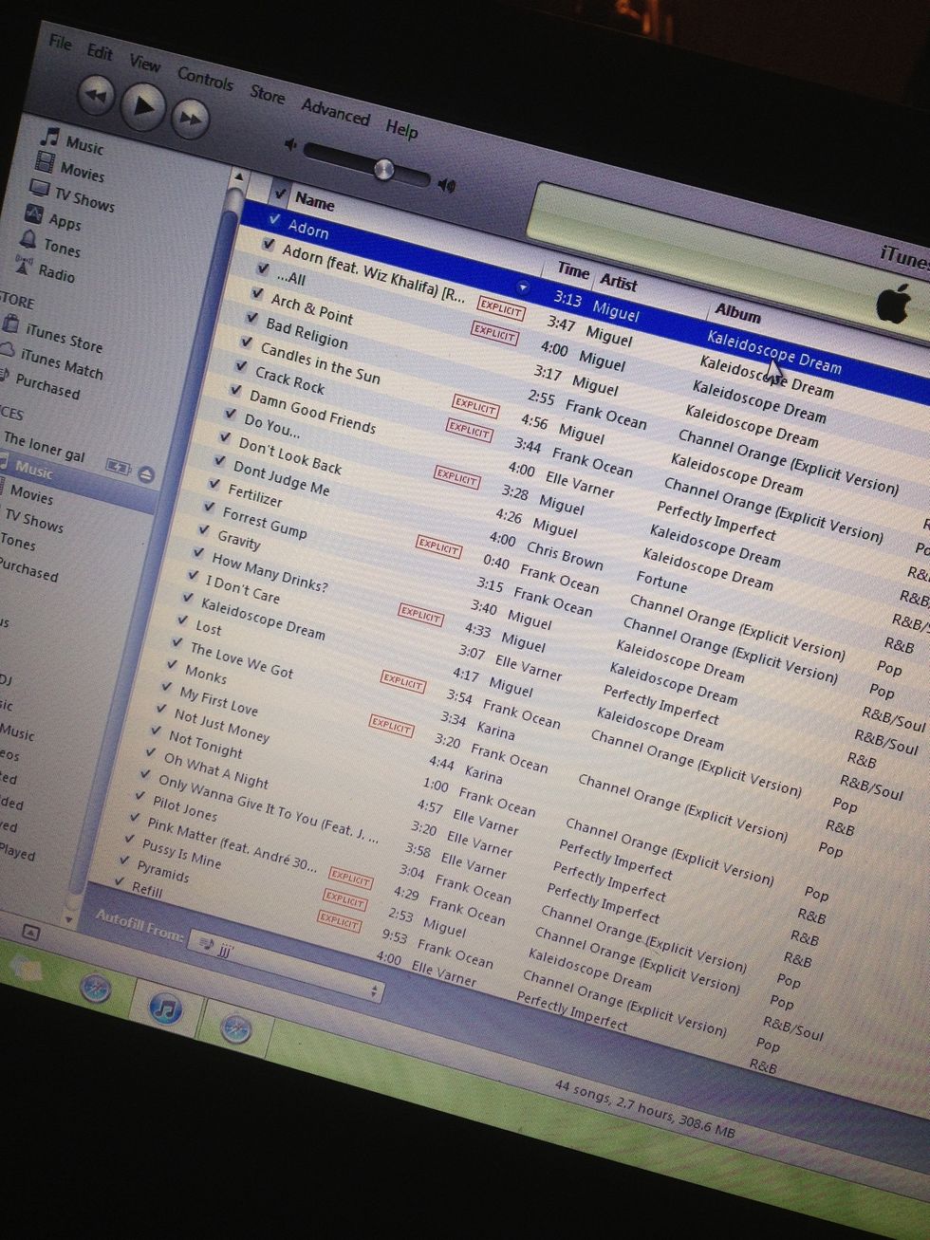Open the Controls menu

point(205,79)
